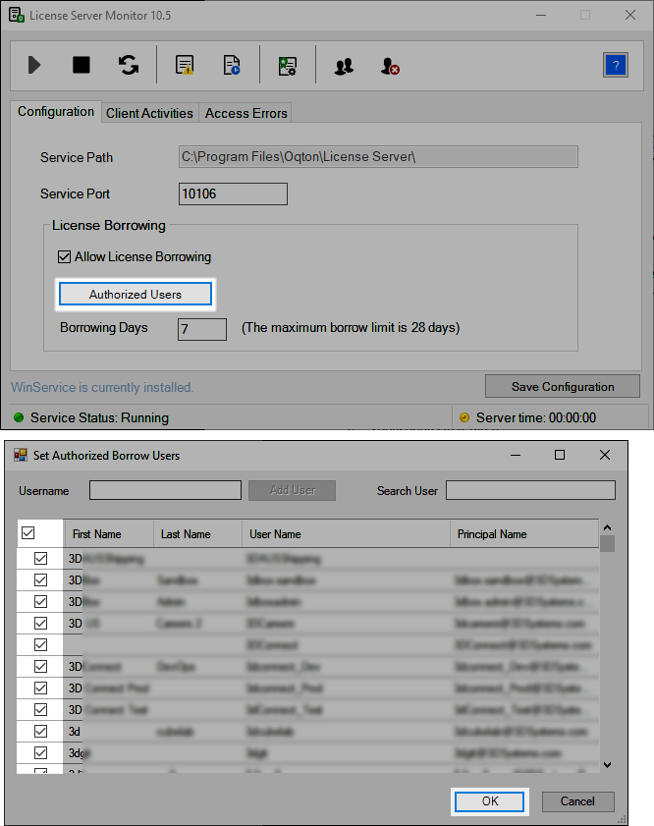This screenshot has width=654, height=826.
Task: Toggle the select-all checkbox in table header
Action: (27, 533)
